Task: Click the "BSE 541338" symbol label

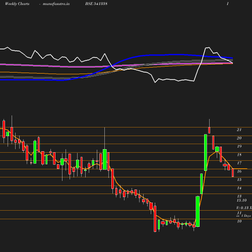Action: coord(96,4)
